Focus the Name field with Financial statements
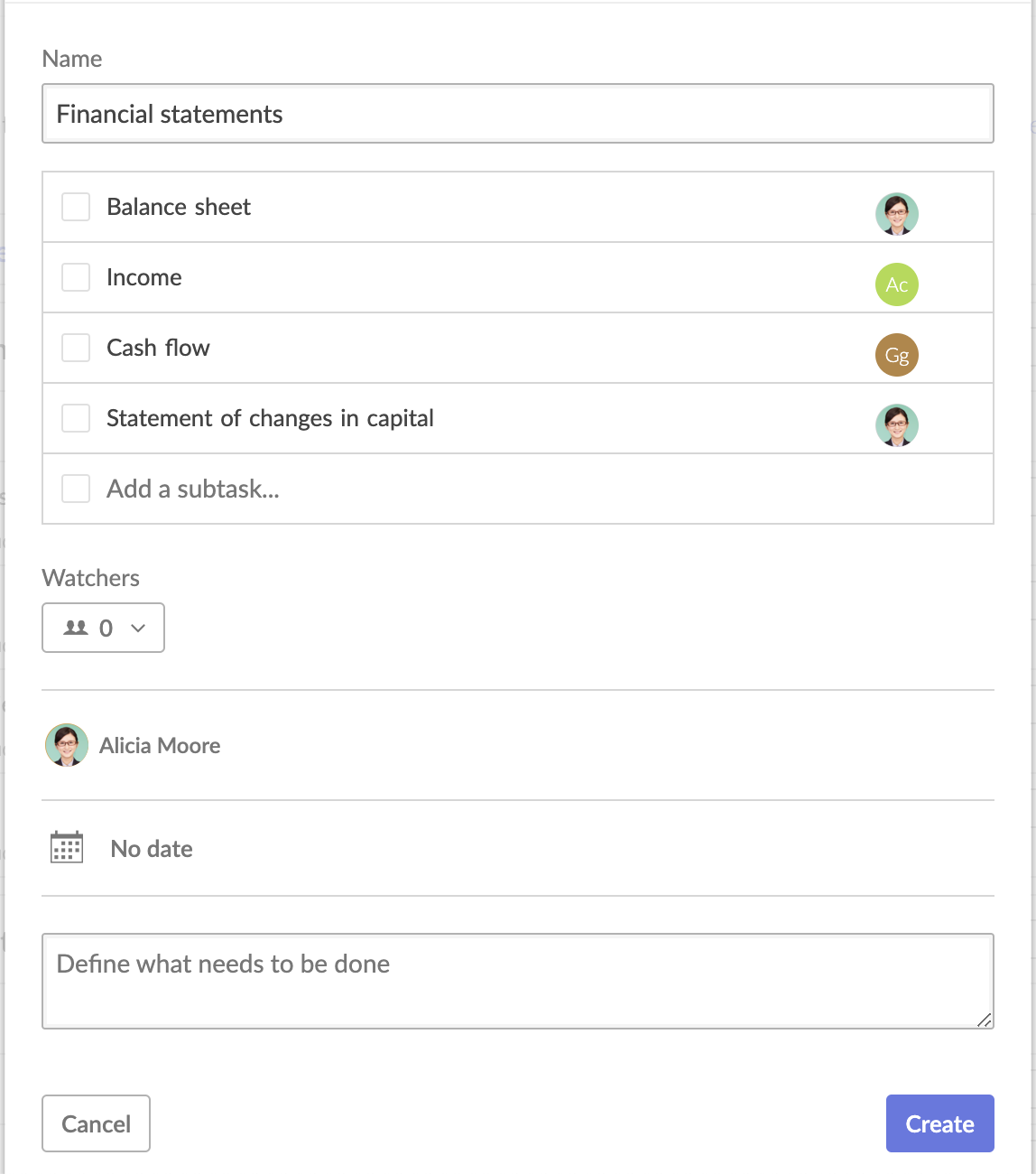 coord(518,114)
